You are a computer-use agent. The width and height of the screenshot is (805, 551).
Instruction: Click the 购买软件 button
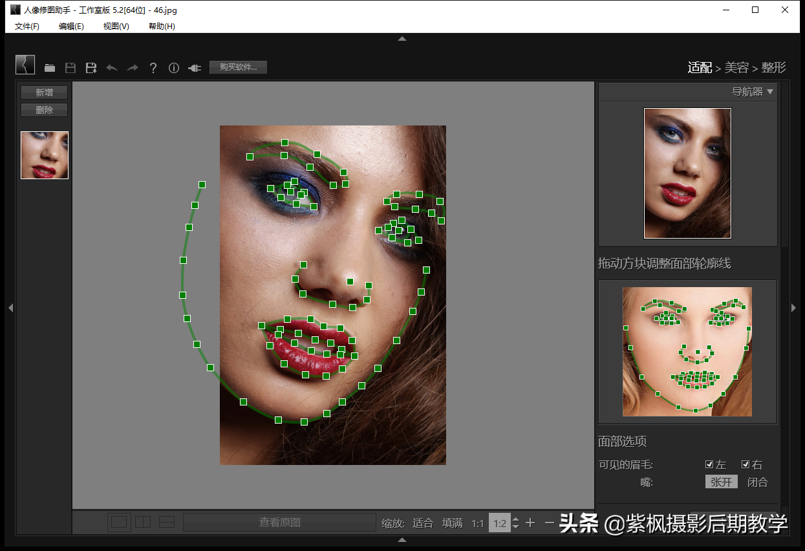click(238, 67)
